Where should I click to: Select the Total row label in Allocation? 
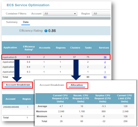pos(44,121)
